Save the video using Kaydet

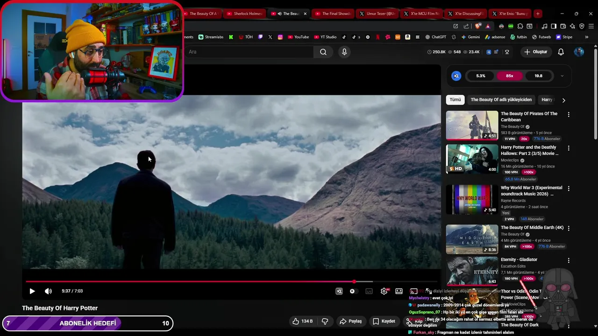tap(384, 321)
